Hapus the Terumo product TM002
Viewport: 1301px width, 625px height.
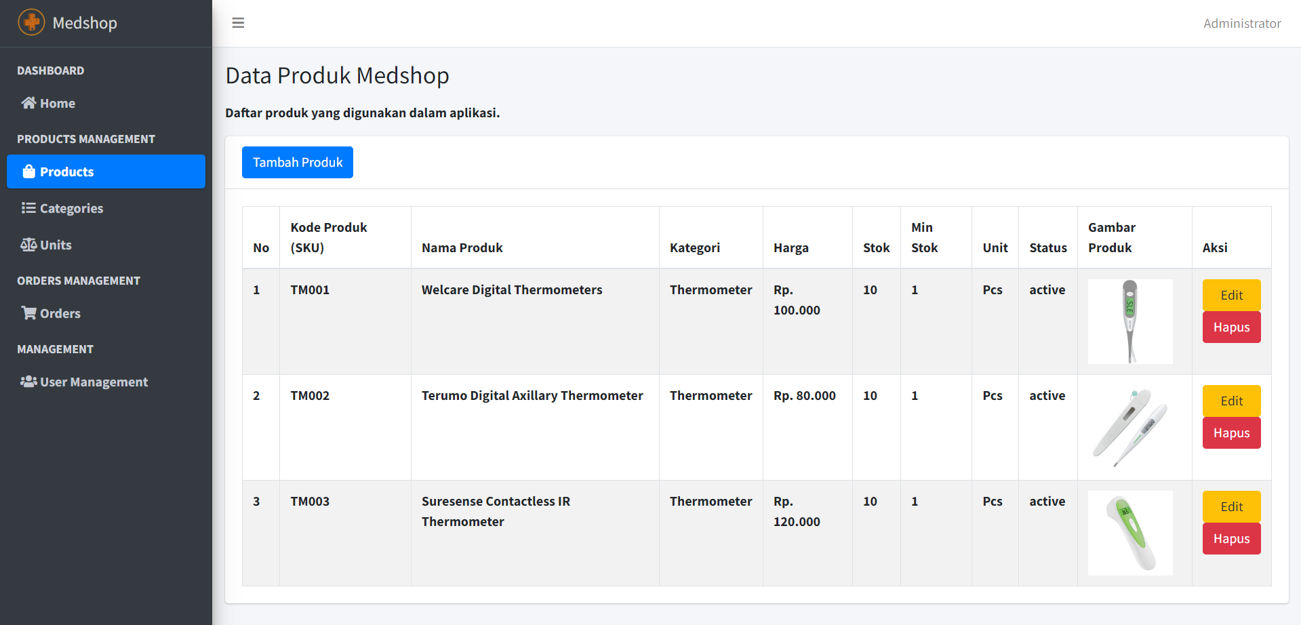point(1231,433)
